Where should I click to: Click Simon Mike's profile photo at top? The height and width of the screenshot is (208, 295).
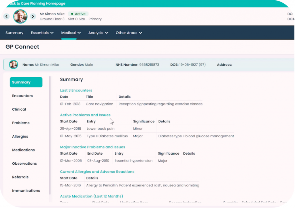[20, 16]
